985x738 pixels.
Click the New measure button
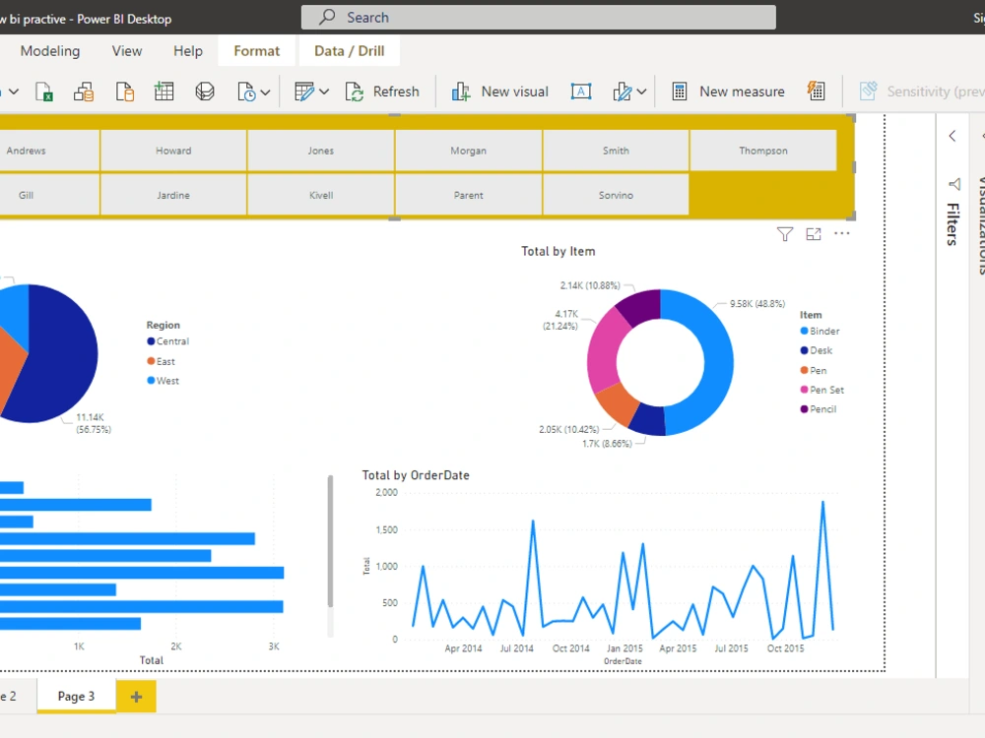tap(728, 92)
